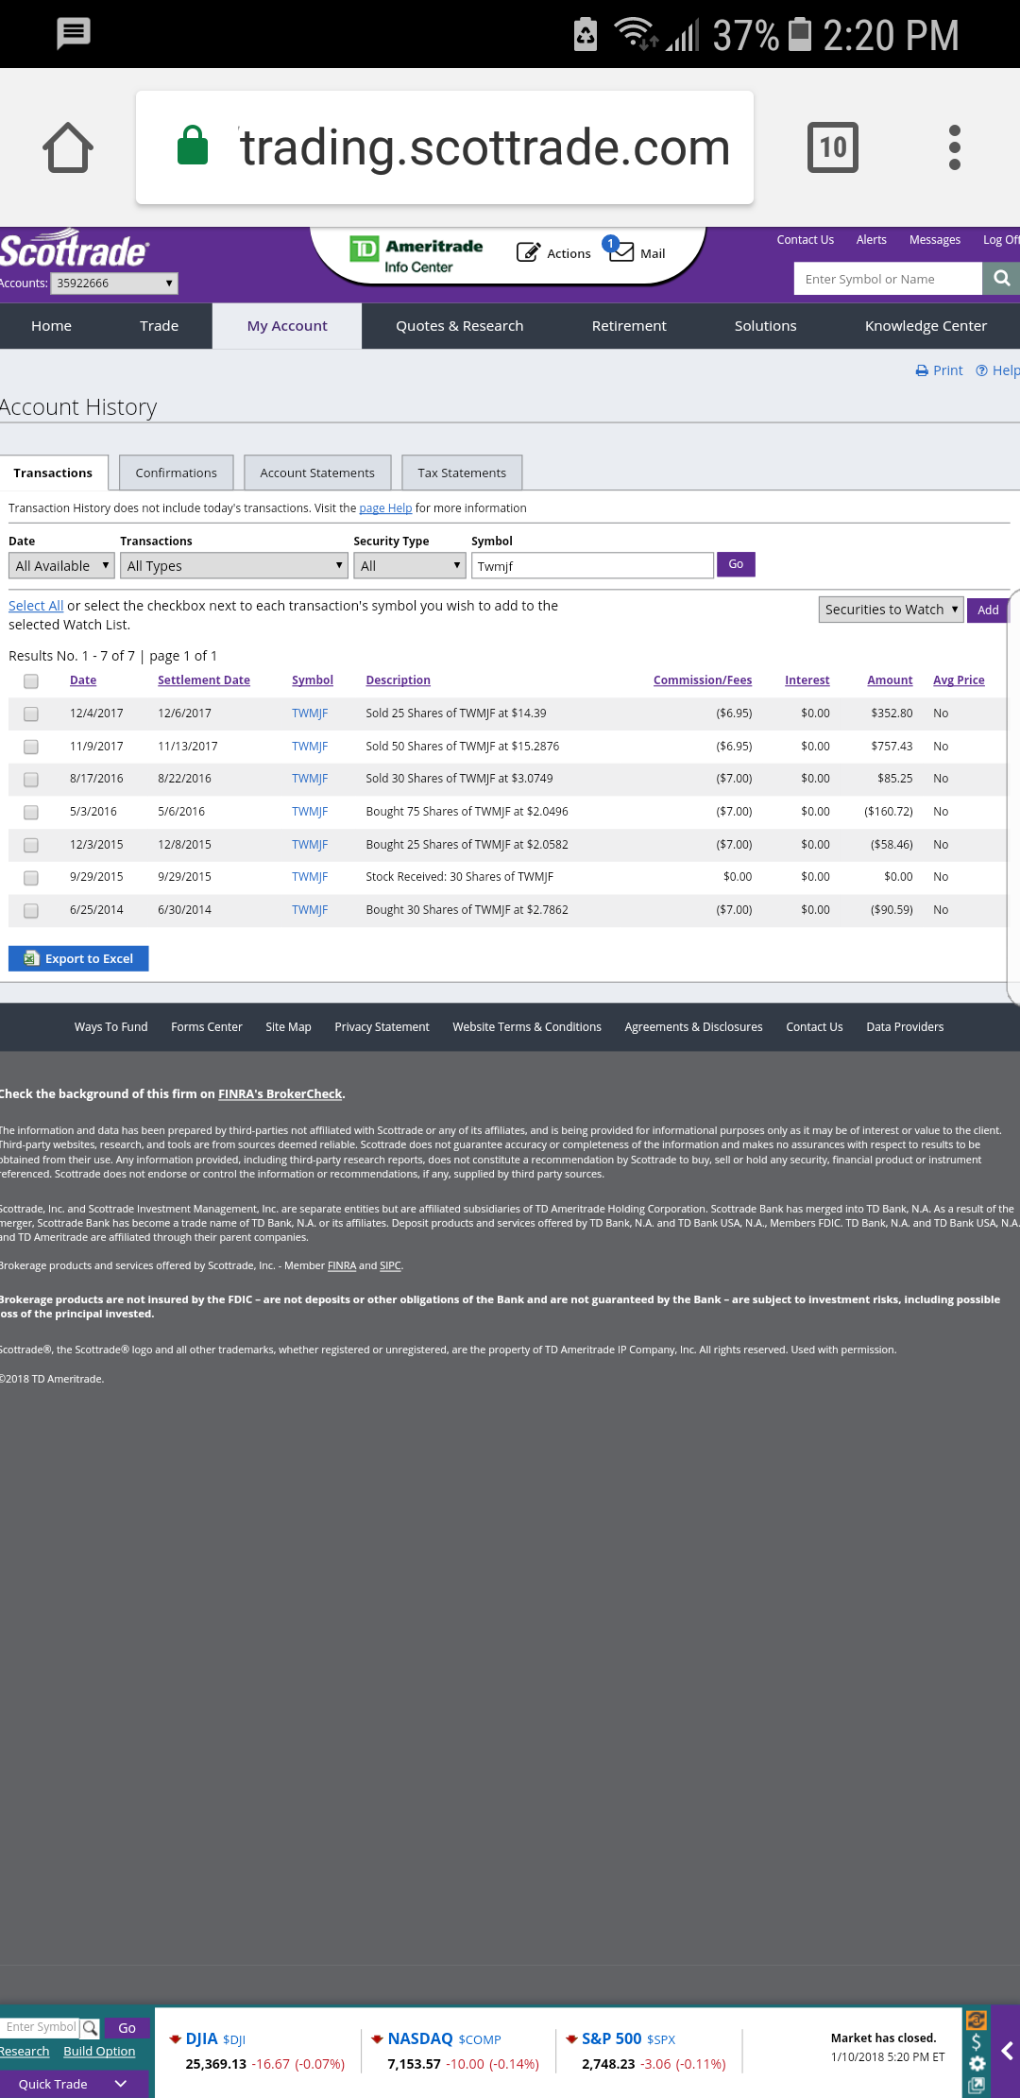Tap the trading.scottrade.com address bar
The image size is (1020, 2098).
[x=445, y=147]
